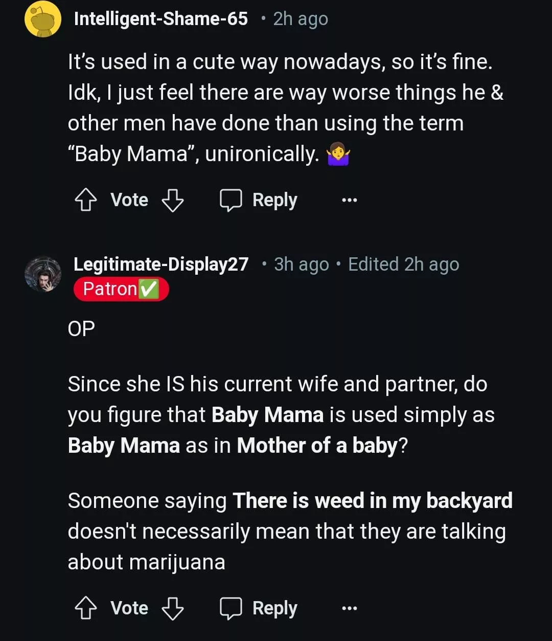
Task: Visit the Legitimate-Display27 username link
Action: [161, 264]
